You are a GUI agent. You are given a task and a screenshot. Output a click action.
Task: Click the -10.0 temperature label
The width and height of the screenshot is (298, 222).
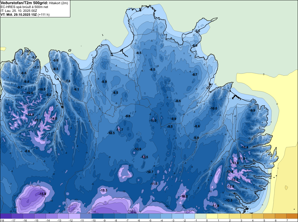(213, 108)
